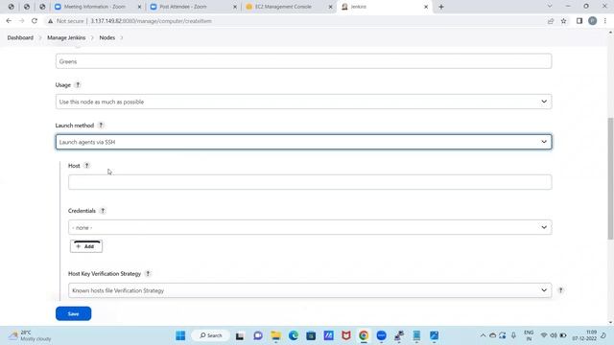Image resolution: width=614 pixels, height=345 pixels.
Task: Open help for the Host field
Action: (x=87, y=166)
